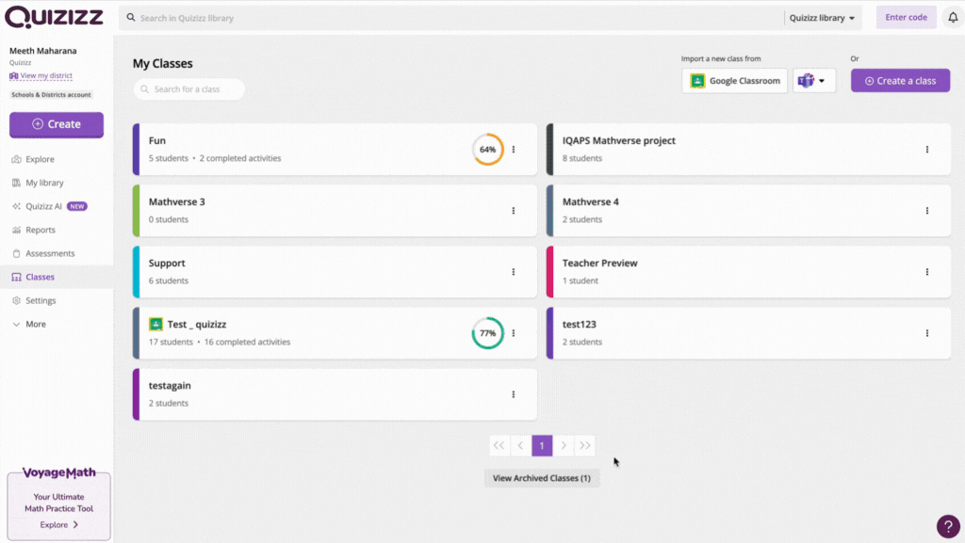This screenshot has width=965, height=543.
Task: Open the testagain class card
Action: click(x=335, y=394)
